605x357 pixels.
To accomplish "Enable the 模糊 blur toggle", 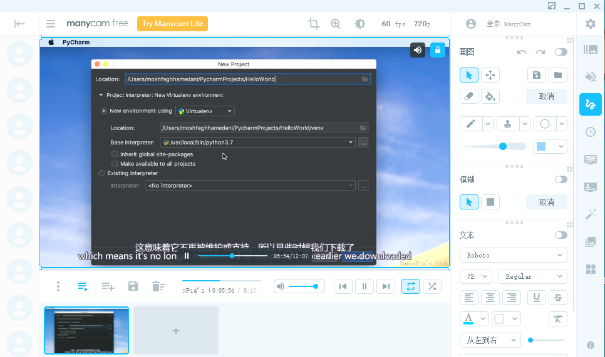I will coord(561,179).
